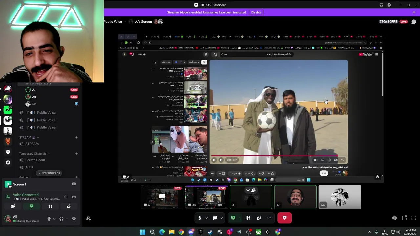Open Activities icon in bottom call bar
Viewport: 420px width, 236px height.
pyautogui.click(x=248, y=218)
